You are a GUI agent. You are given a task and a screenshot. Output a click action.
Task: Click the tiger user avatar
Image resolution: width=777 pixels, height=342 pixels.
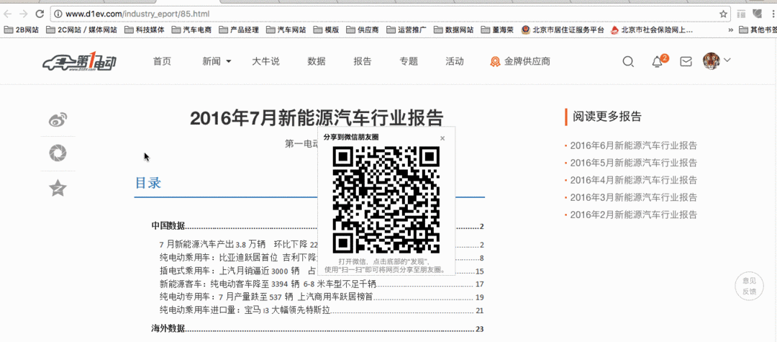711,60
